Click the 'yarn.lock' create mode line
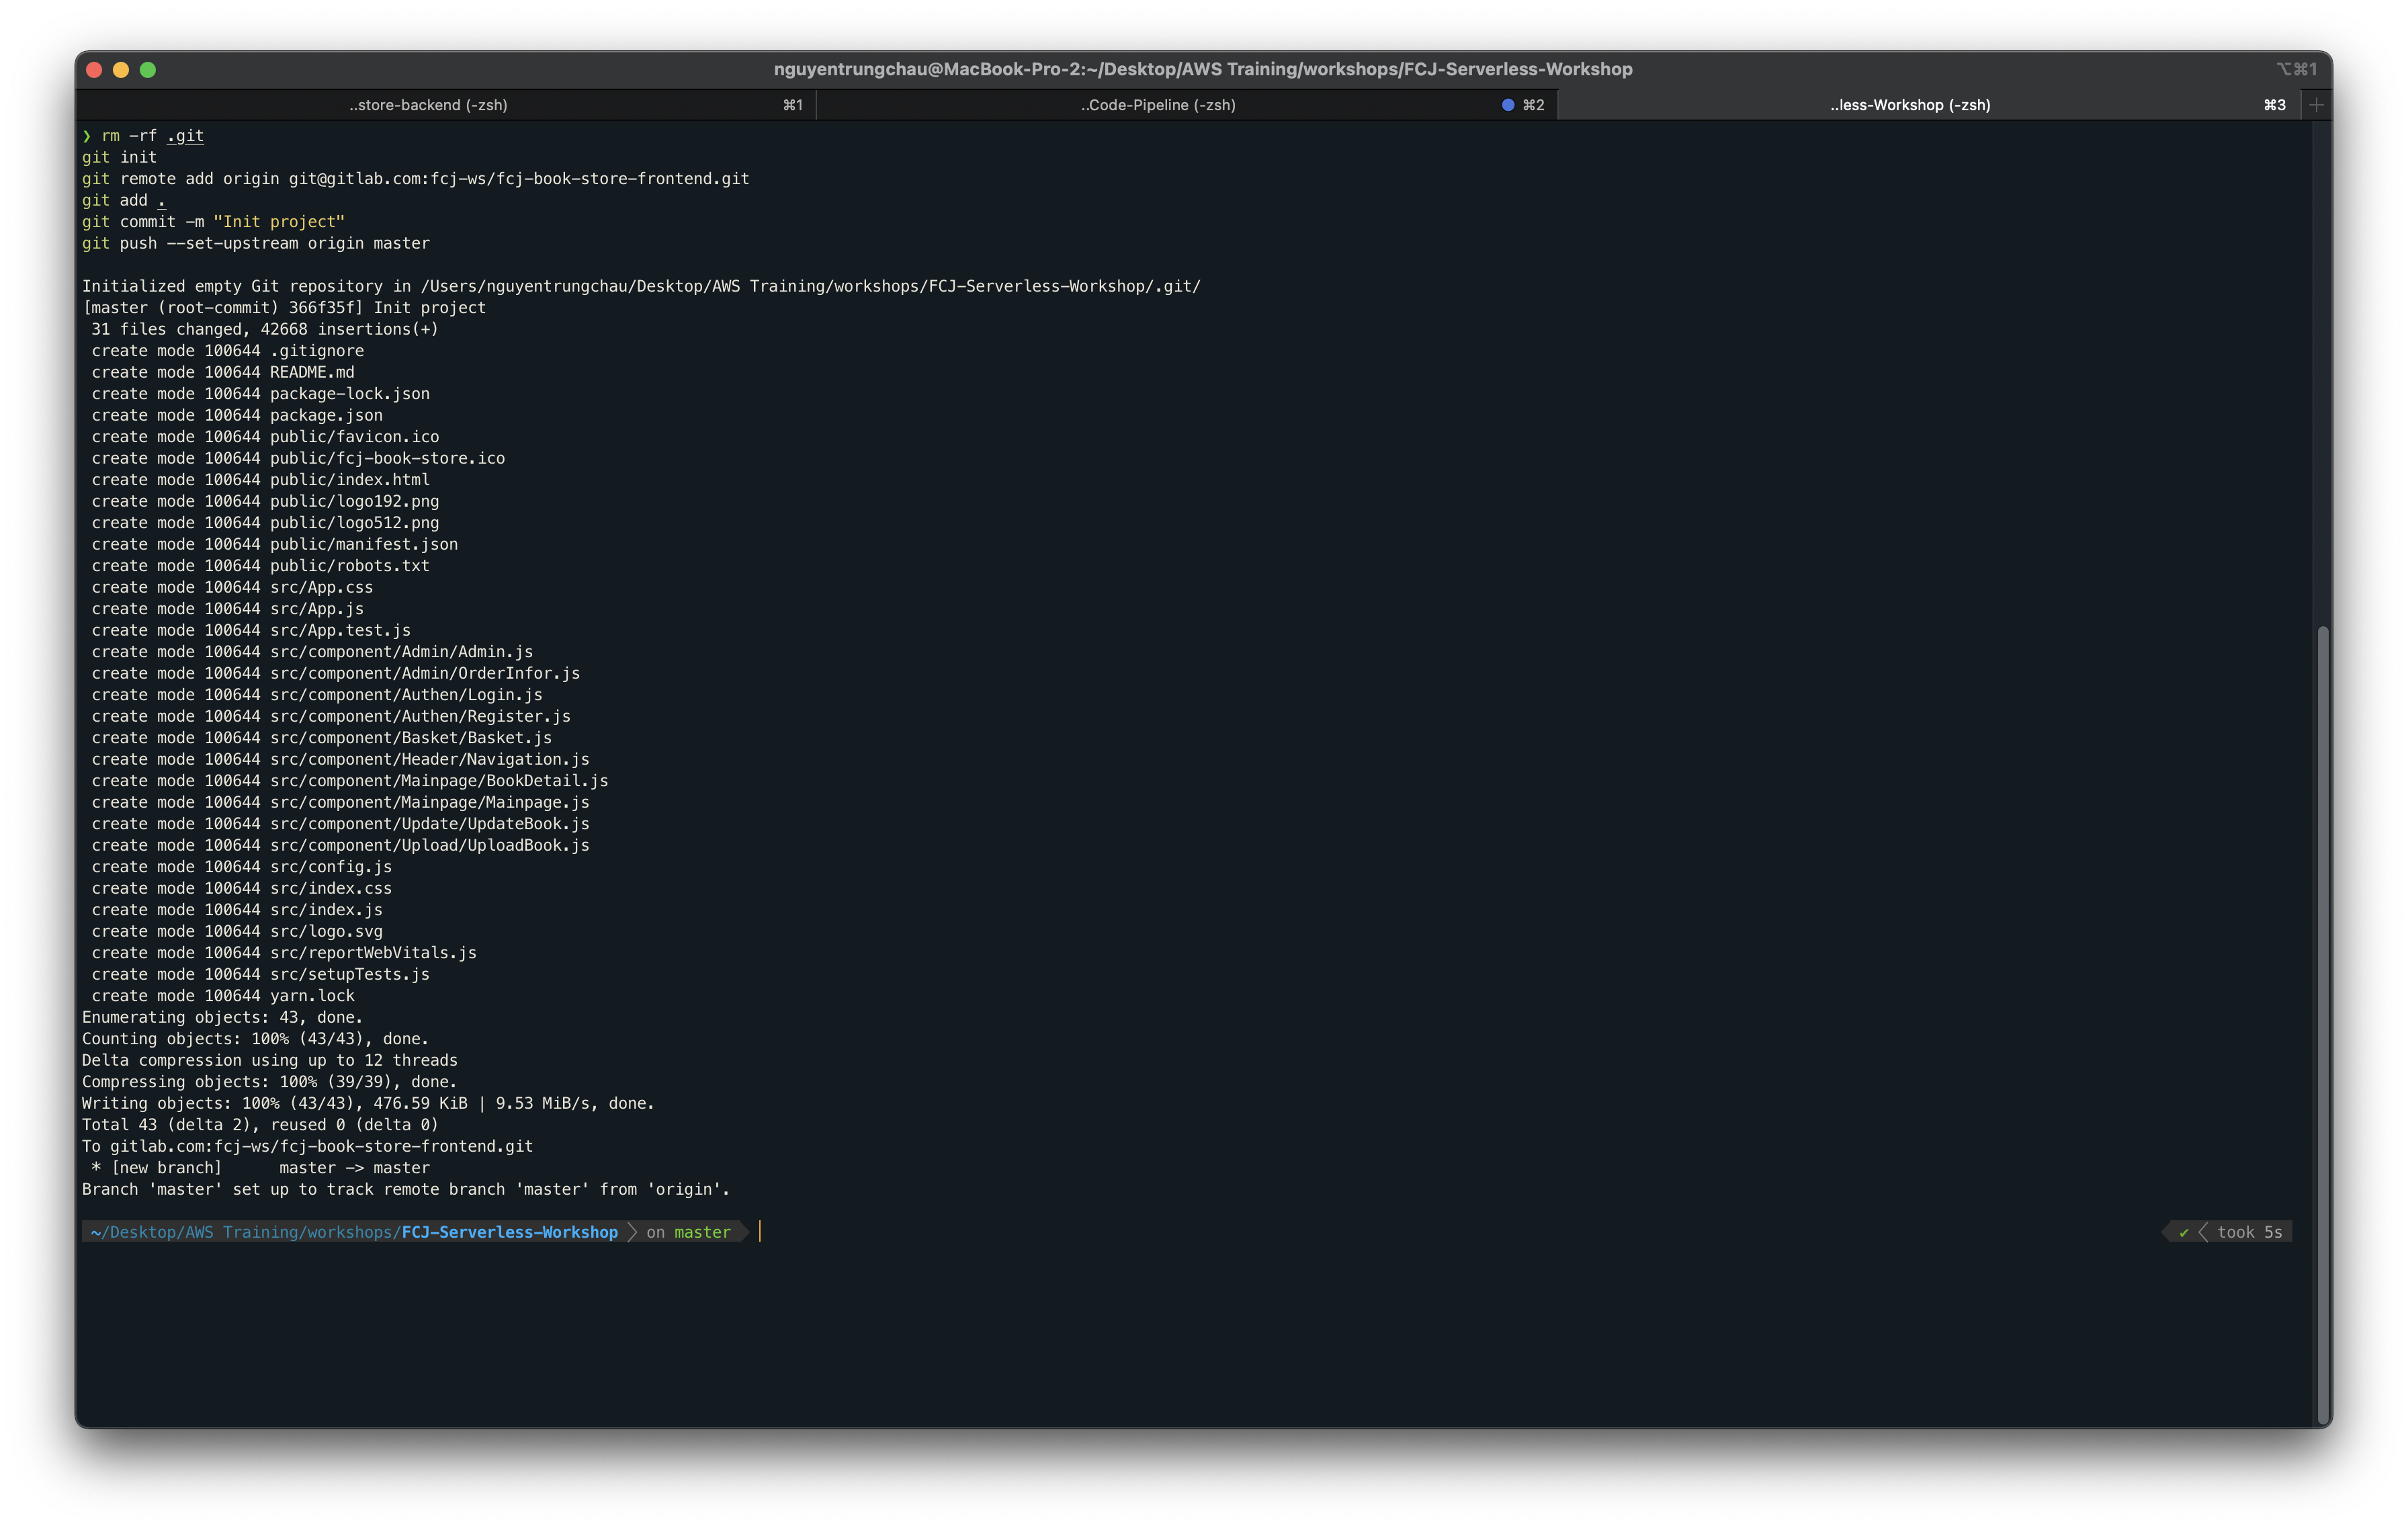This screenshot has height=1528, width=2408. click(223, 996)
